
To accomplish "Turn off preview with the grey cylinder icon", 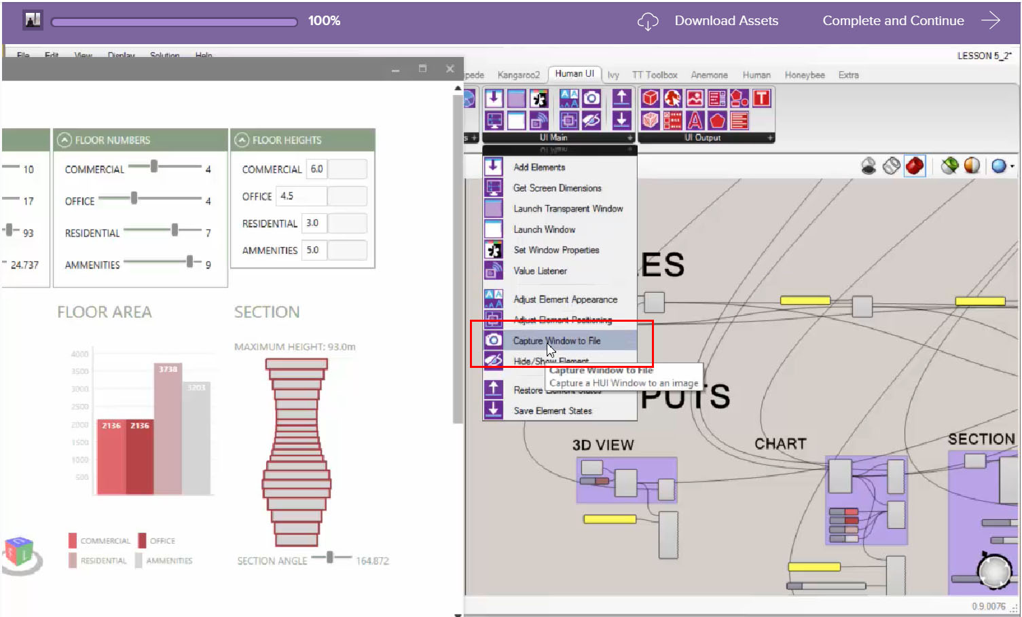I will [x=869, y=166].
